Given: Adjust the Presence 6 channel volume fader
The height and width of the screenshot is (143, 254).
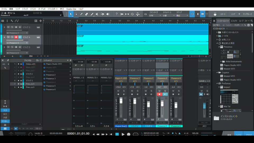Looking at the screenshot, I should [x=176, y=105].
